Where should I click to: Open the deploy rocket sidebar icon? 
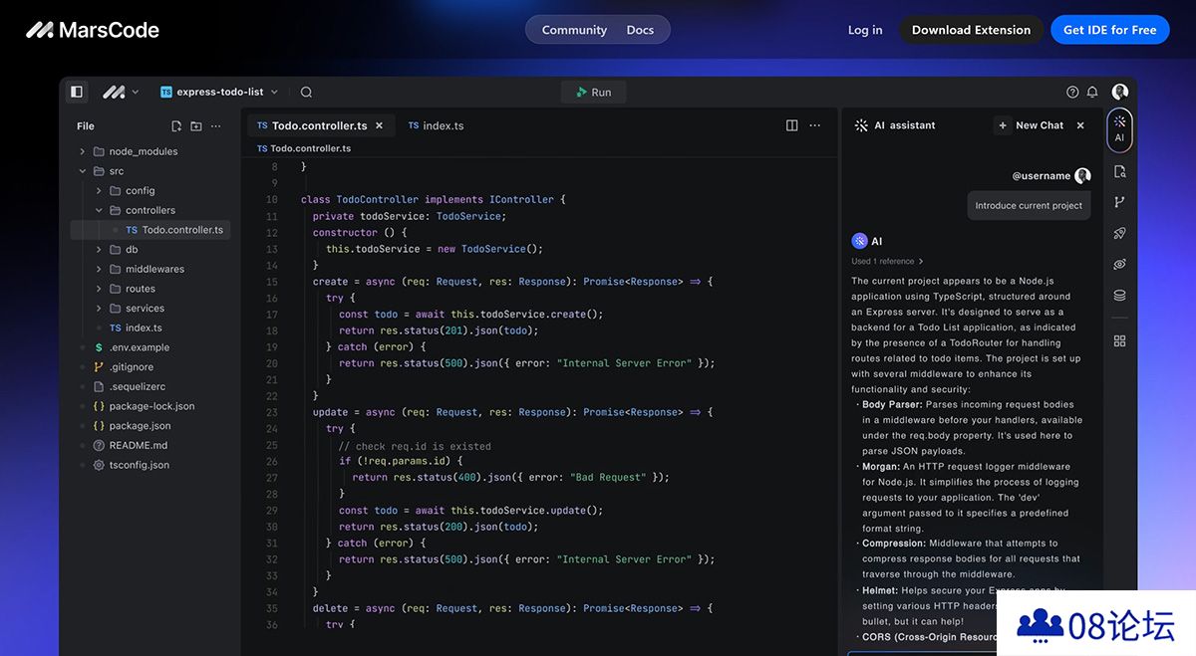pos(1119,233)
